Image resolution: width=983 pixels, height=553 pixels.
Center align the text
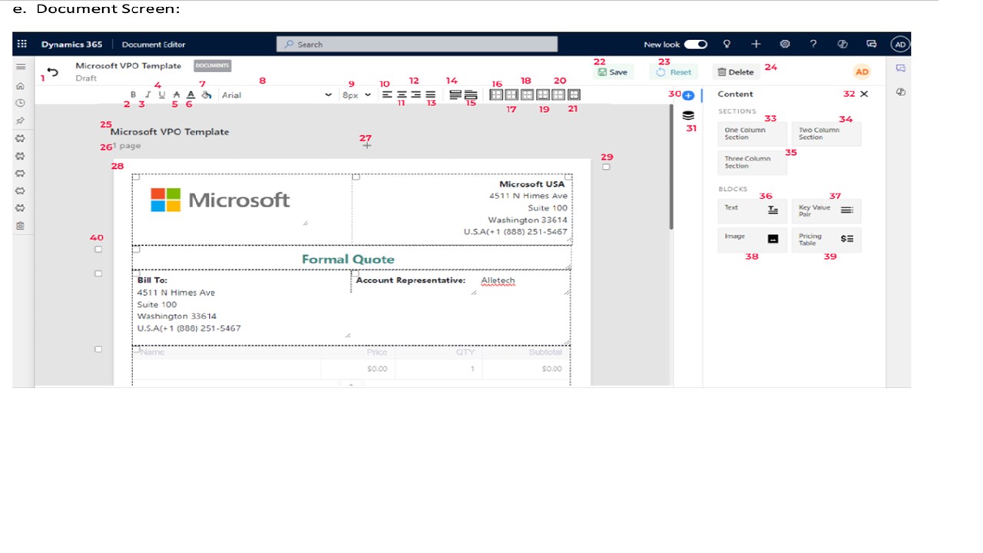pos(402,94)
